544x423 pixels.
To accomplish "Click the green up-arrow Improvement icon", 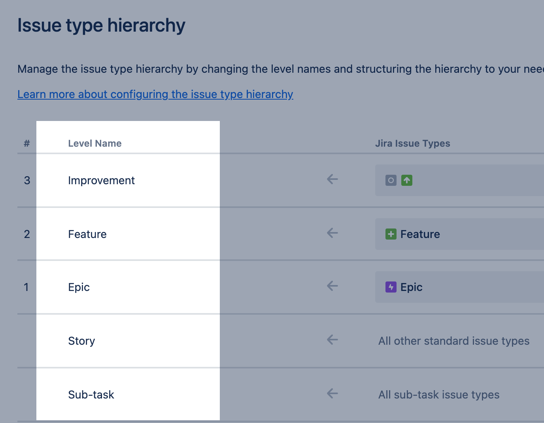I will pyautogui.click(x=407, y=180).
